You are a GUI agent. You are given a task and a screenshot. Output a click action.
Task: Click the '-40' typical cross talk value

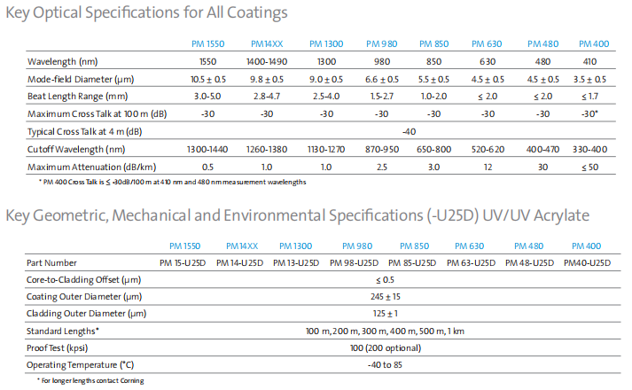tap(410, 132)
